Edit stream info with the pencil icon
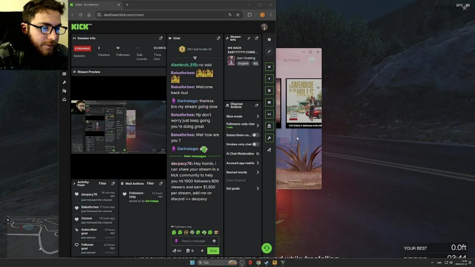The height and width of the screenshot is (267, 475). tap(249, 38)
